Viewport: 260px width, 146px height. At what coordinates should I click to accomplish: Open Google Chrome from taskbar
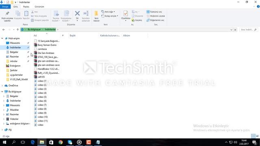coord(61,142)
